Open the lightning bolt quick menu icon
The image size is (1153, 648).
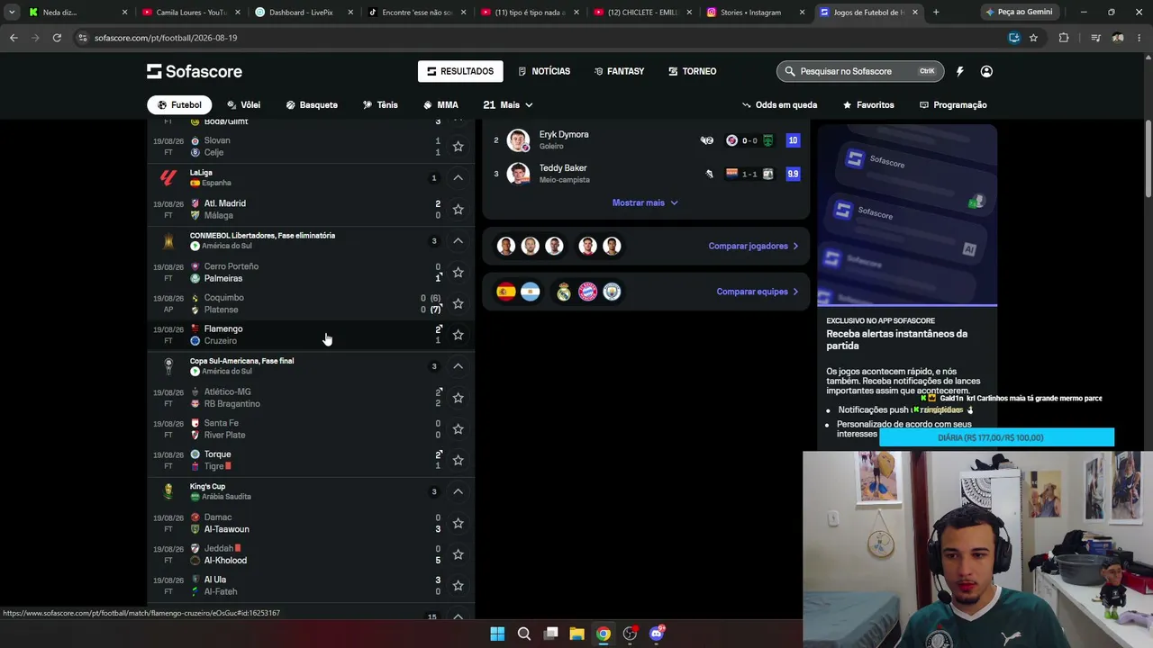(959, 71)
